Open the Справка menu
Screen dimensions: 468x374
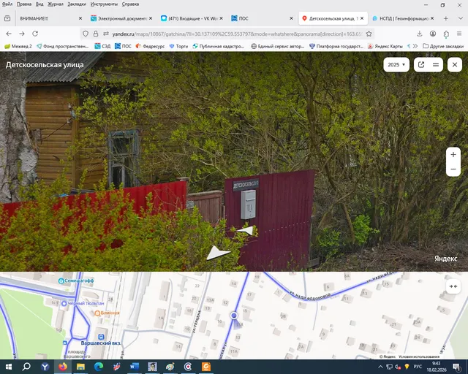130,4
